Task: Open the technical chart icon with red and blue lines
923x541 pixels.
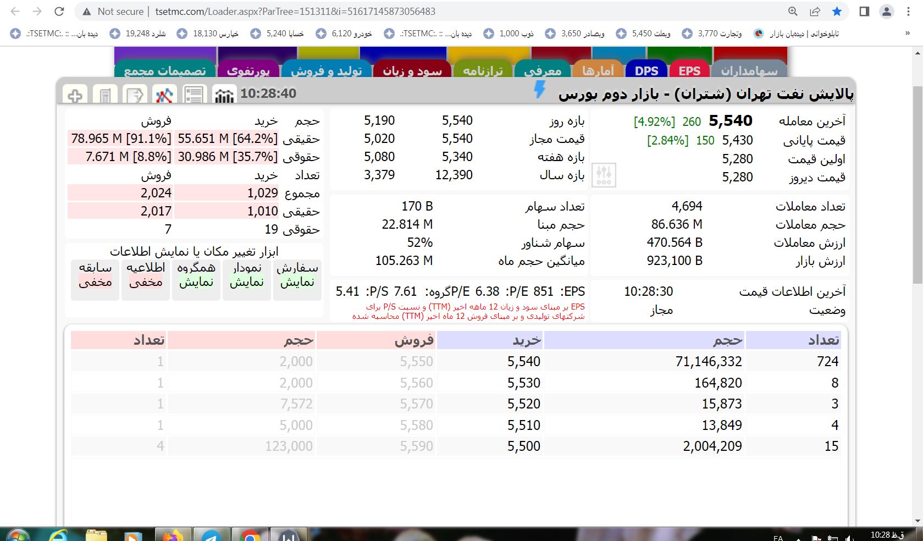Action: tap(164, 95)
